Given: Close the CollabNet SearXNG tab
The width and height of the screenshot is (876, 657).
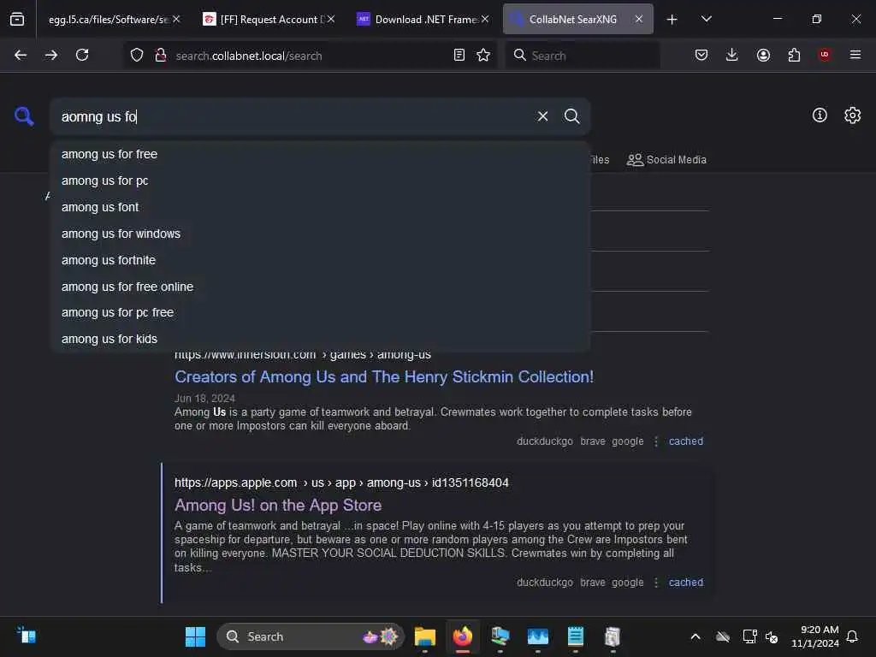Looking at the screenshot, I should pos(638,19).
